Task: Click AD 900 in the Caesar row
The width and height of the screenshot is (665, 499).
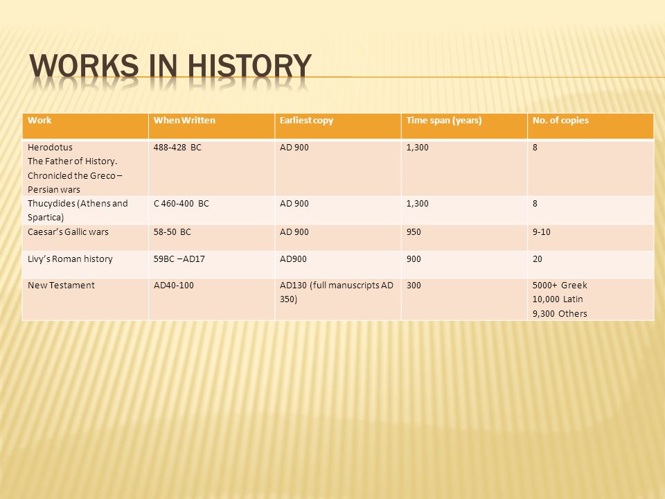Action: (338, 238)
